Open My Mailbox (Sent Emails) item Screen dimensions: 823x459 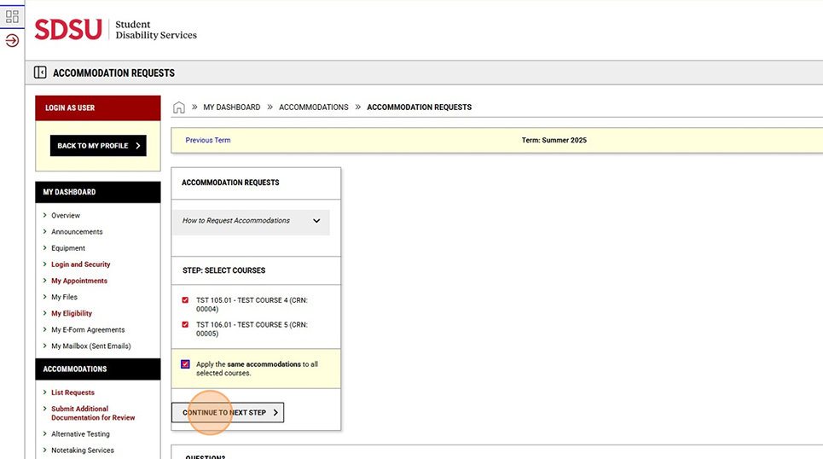click(91, 346)
